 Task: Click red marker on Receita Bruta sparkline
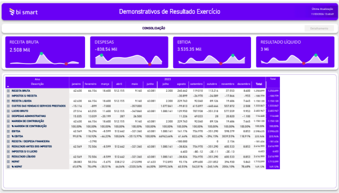point(66,63)
